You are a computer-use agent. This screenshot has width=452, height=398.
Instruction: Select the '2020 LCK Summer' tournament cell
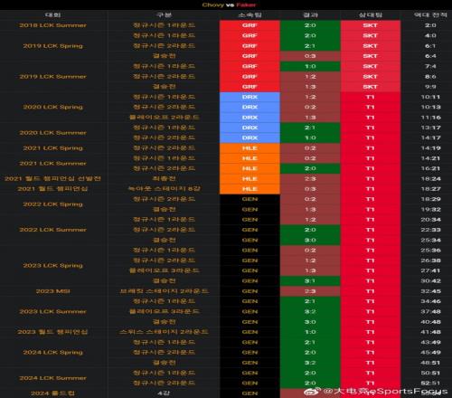tap(53, 133)
